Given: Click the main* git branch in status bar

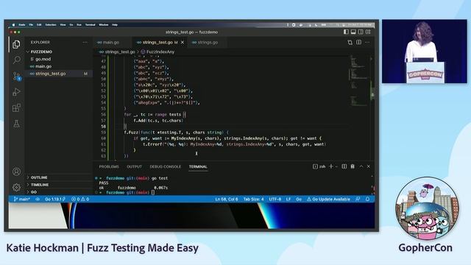Looking at the screenshot, I should [22, 199].
